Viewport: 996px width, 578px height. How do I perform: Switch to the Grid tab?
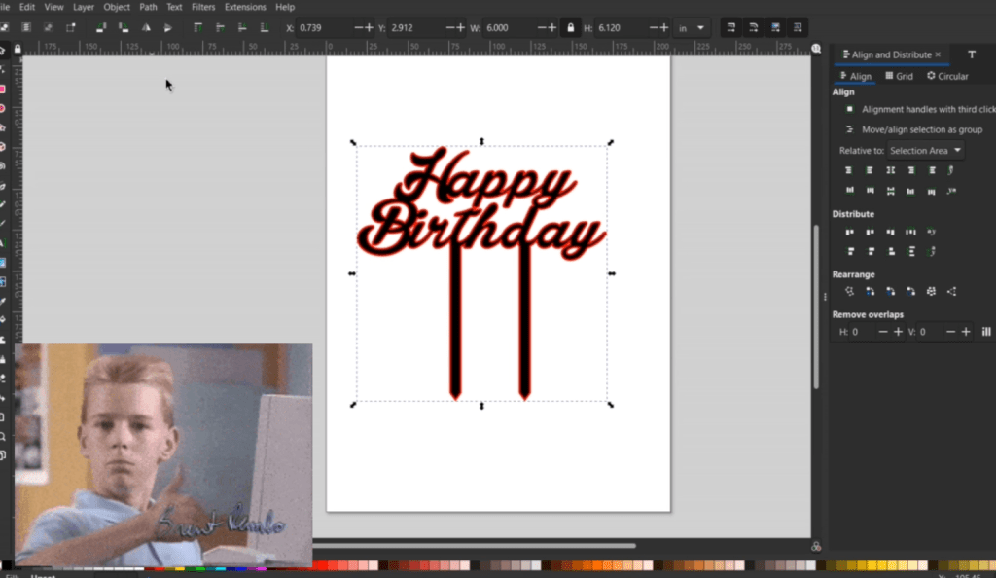(x=899, y=76)
